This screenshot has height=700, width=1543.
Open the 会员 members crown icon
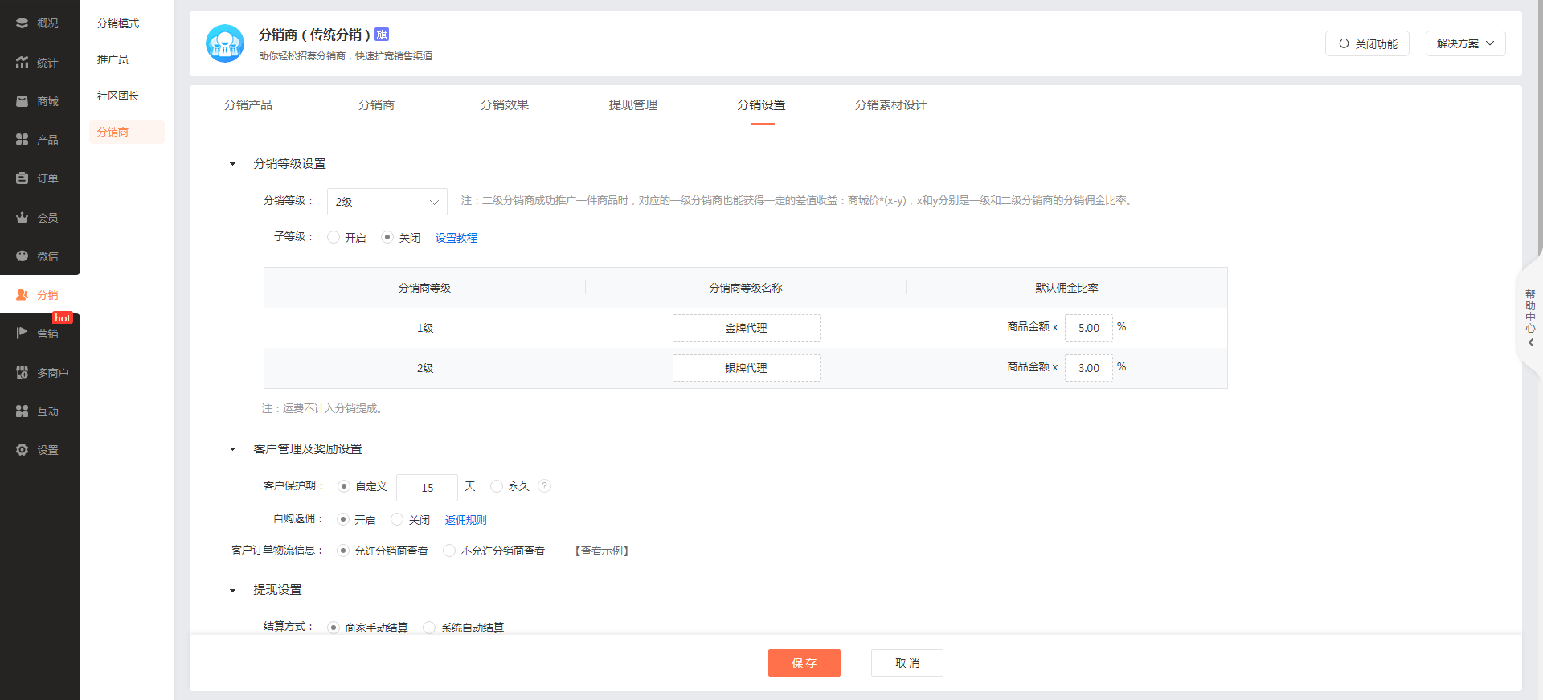point(22,217)
